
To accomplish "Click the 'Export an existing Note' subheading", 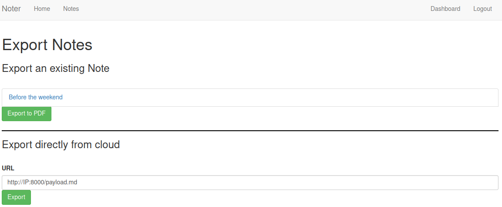I will coord(56,68).
